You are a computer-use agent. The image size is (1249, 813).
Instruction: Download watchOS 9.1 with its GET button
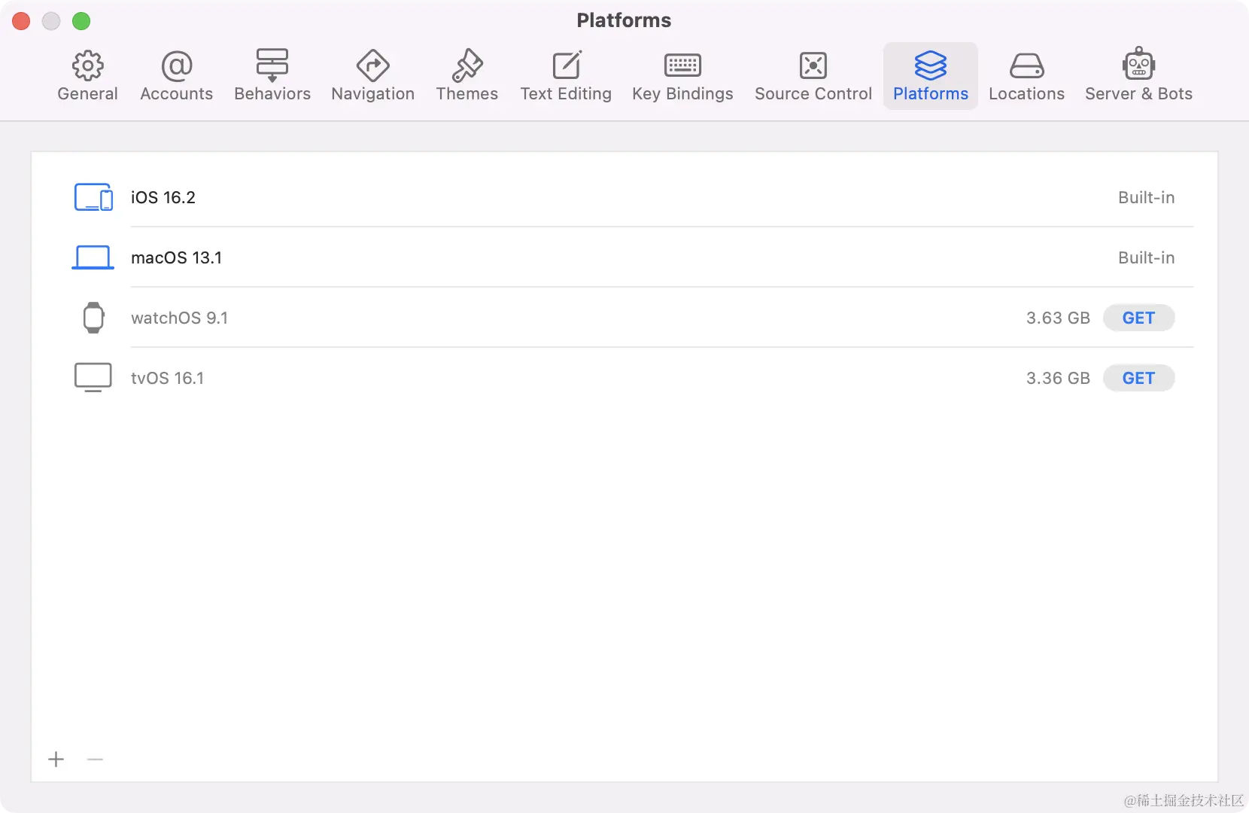click(x=1138, y=318)
